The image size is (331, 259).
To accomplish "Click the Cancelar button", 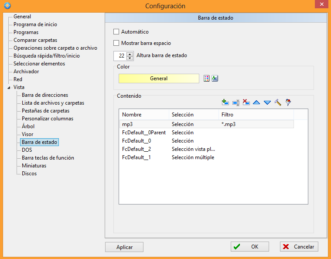I will click(299, 246).
